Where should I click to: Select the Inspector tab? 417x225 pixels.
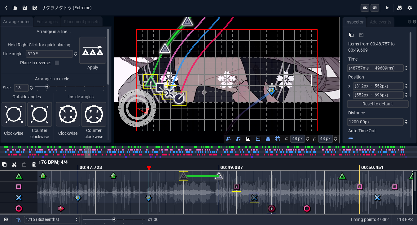click(x=354, y=22)
